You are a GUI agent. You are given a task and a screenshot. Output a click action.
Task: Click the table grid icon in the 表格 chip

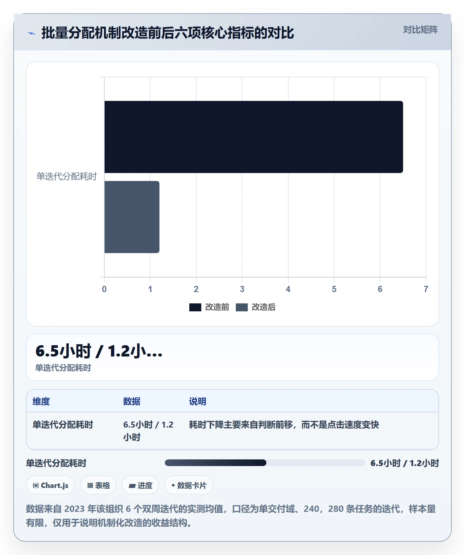(90, 486)
